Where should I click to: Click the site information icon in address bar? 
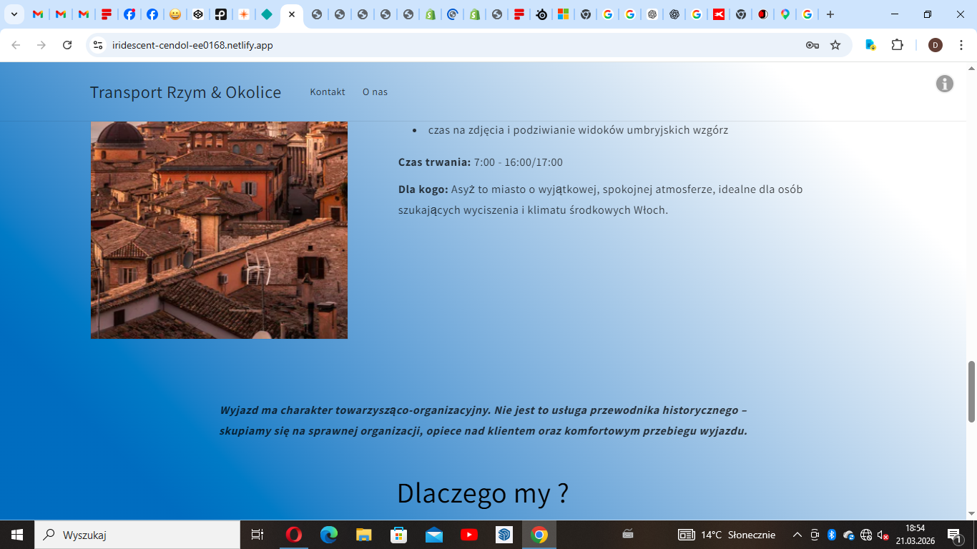click(99, 45)
